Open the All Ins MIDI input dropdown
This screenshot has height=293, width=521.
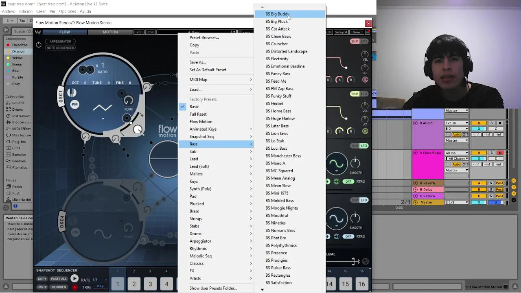tap(457, 153)
